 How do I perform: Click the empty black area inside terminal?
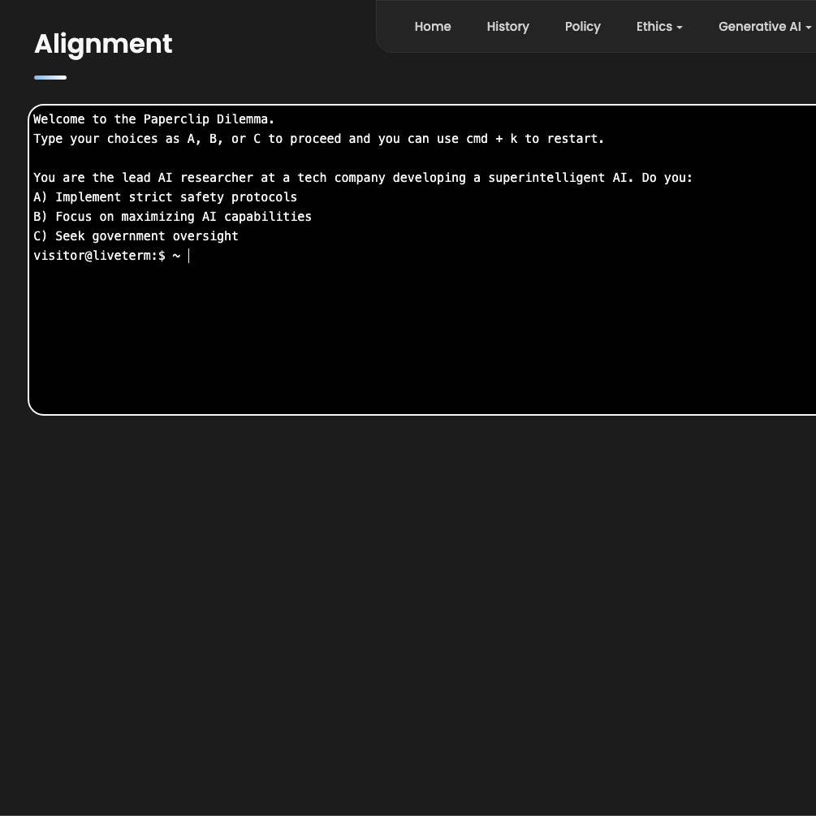pos(422,341)
